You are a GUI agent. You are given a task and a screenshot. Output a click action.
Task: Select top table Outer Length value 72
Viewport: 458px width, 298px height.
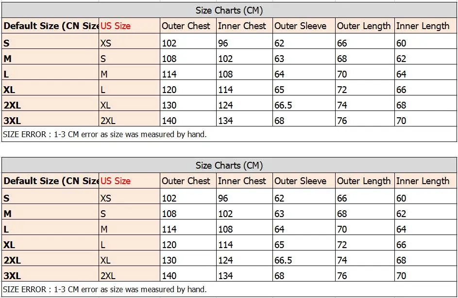coord(342,90)
